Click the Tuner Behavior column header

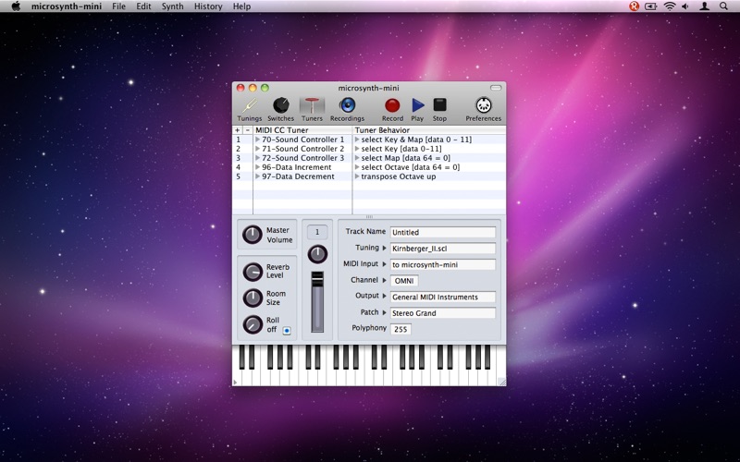[x=429, y=130]
